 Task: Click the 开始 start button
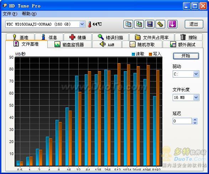186,56
